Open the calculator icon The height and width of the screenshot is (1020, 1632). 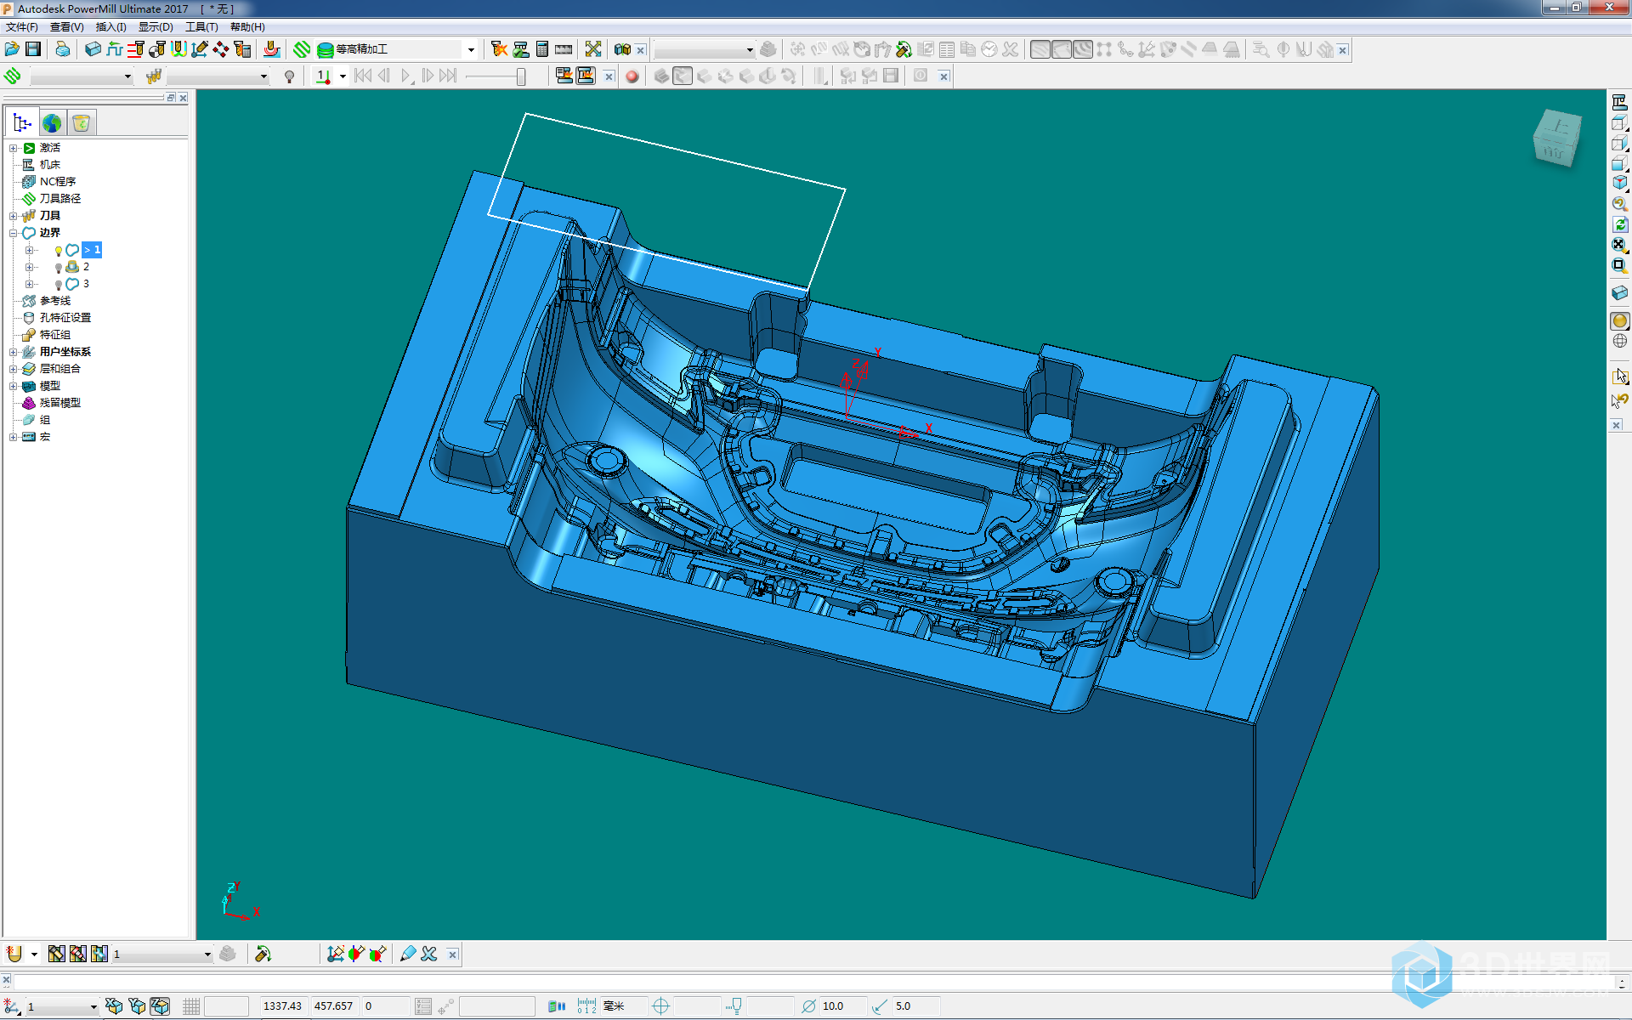tap(542, 49)
